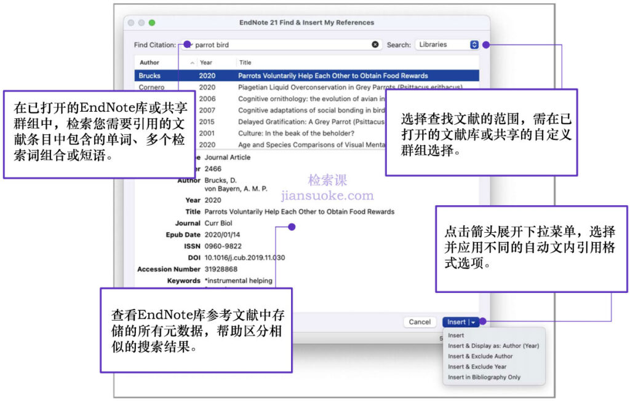Click the Journal Article reference type value

(228, 157)
